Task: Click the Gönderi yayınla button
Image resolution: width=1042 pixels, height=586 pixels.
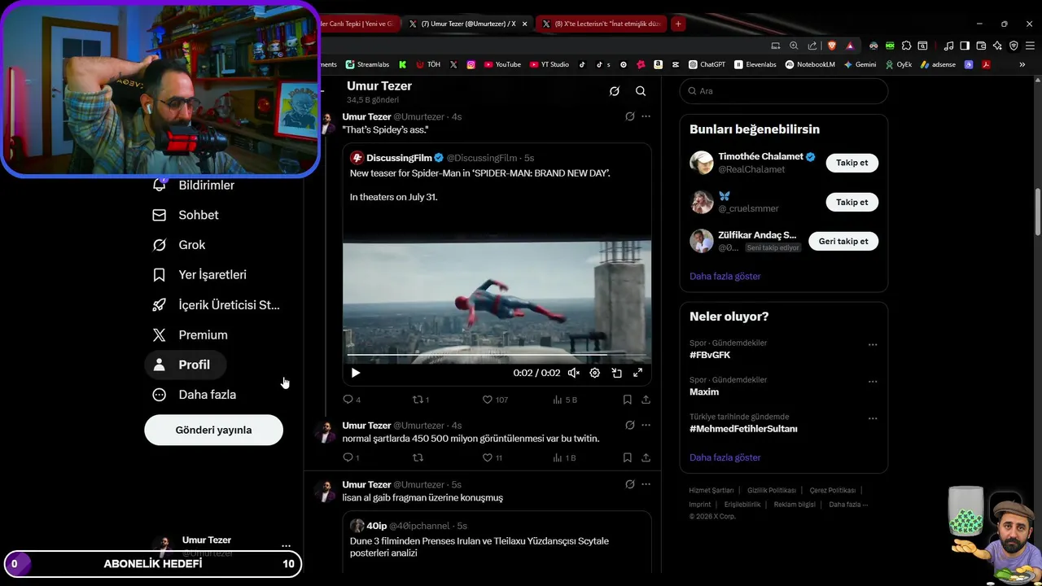Action: (213, 430)
